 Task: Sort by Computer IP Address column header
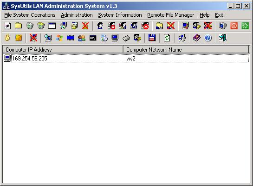(63, 50)
